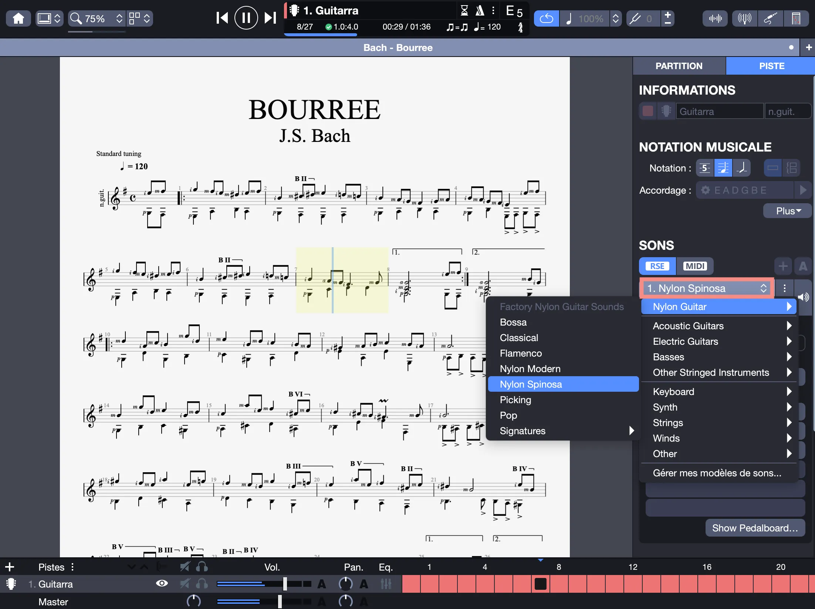Screen dimensions: 815x609
Task: Expand the tuning arrow beside EADGBE
Action: coord(803,190)
